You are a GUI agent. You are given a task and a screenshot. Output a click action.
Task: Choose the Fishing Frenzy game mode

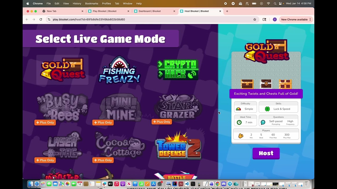tap(120, 70)
